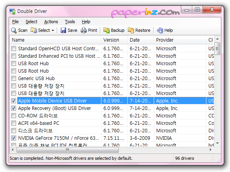Open the File menu
Image resolution: width=230 pixels, height=172 pixels.
point(15,22)
